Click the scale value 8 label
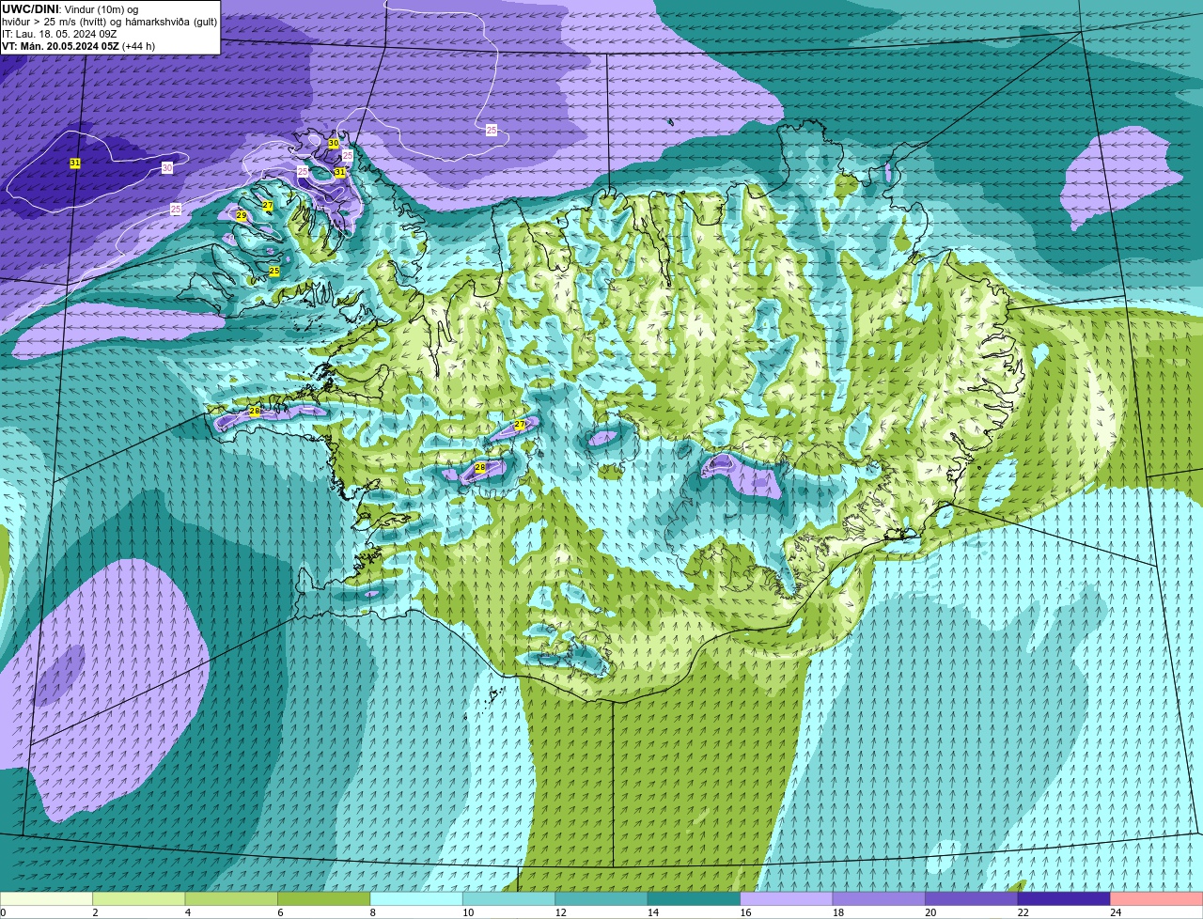The width and height of the screenshot is (1203, 919). [372, 911]
